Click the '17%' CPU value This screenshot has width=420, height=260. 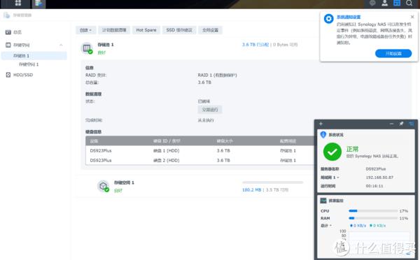(x=404, y=211)
